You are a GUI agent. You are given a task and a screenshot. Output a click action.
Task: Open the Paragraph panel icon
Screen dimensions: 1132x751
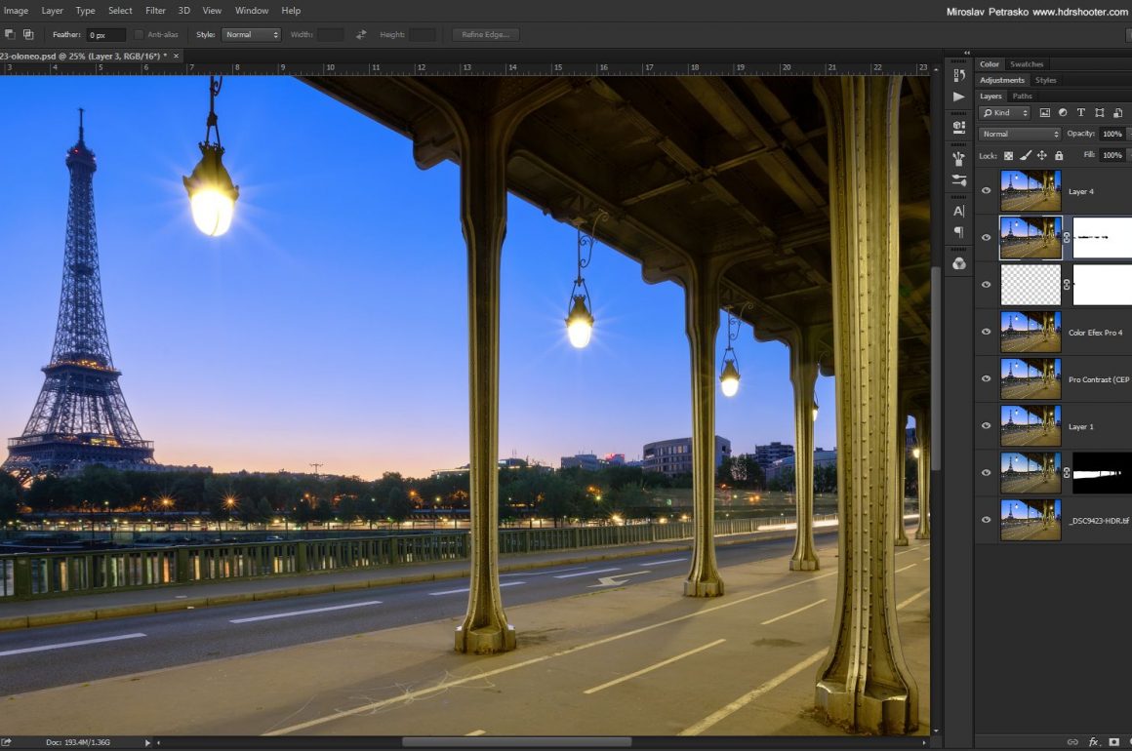coord(958,232)
